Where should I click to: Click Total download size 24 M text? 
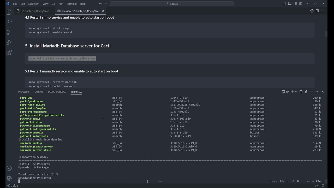[x=38, y=174]
